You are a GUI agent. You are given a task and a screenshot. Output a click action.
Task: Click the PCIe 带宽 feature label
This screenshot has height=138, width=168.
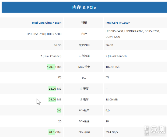point(84,132)
